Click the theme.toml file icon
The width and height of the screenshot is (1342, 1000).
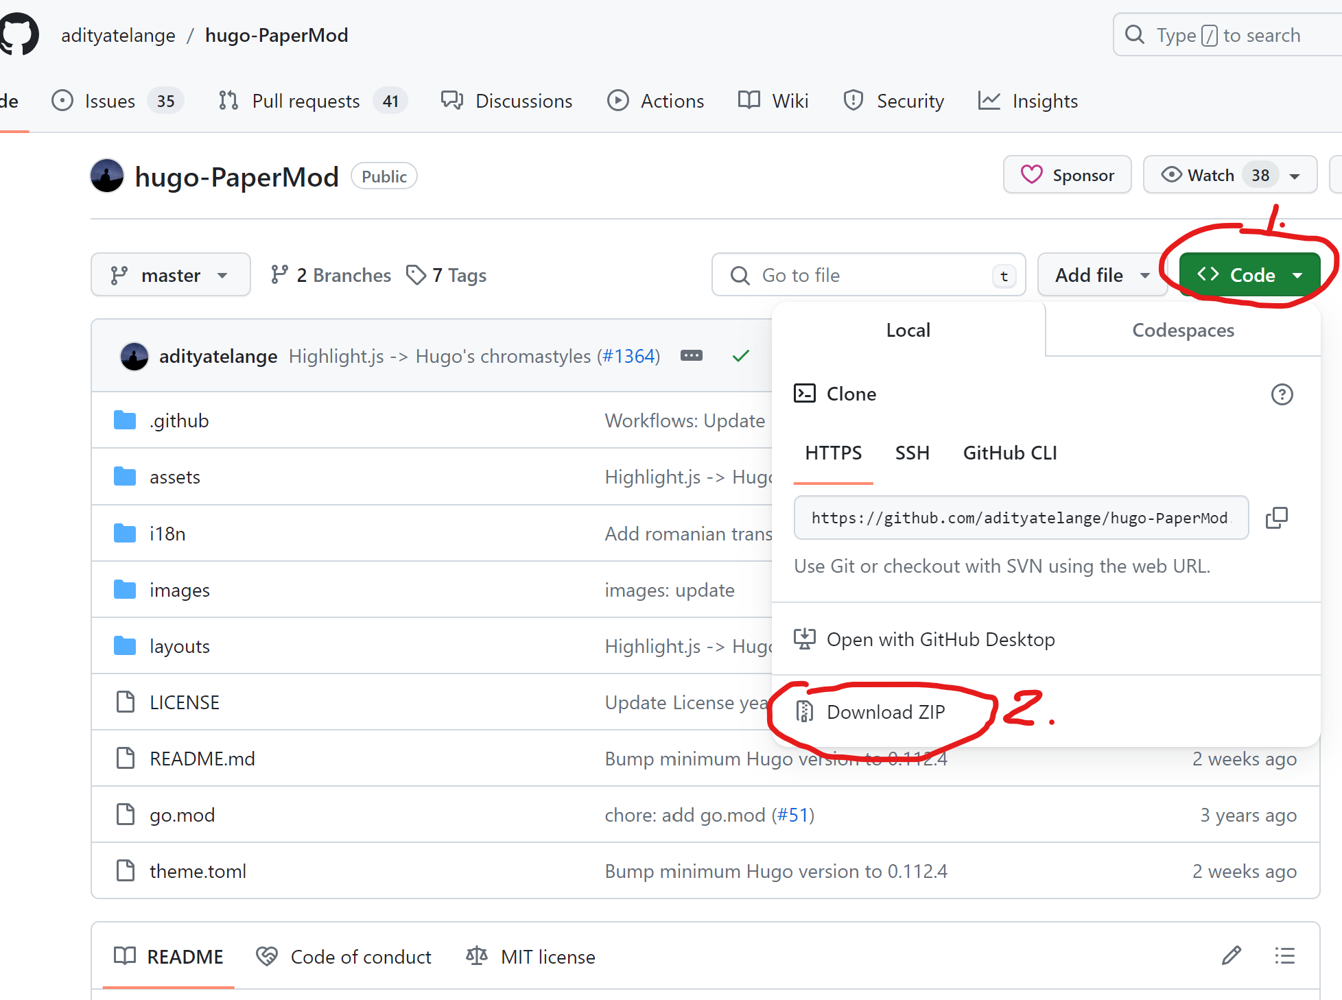click(x=126, y=870)
